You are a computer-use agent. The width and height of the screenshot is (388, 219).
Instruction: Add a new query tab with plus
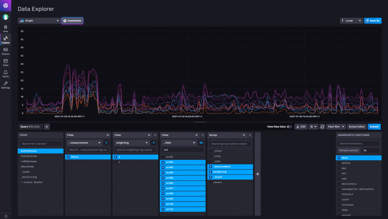[x=47, y=126]
